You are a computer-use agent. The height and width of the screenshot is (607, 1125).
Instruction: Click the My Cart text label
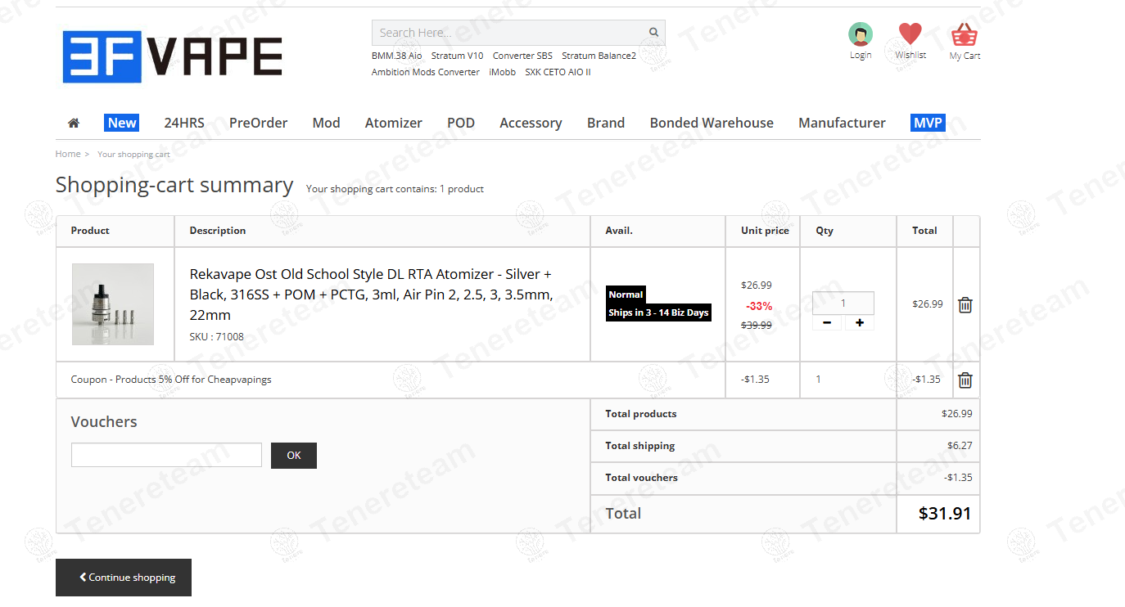coord(965,56)
